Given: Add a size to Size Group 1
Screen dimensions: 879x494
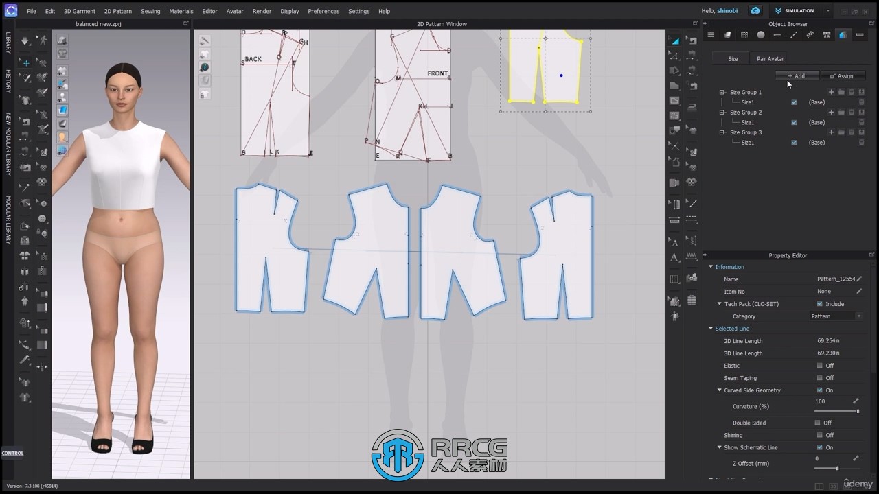Looking at the screenshot, I should tap(832, 92).
